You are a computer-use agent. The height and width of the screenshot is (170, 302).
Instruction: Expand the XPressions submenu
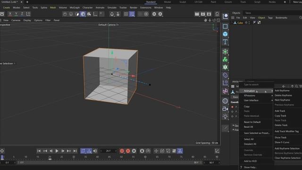point(256,95)
